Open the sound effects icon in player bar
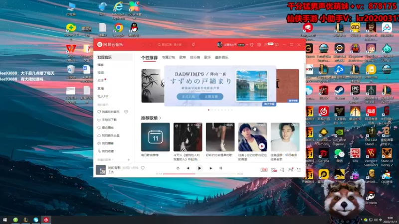 click(274, 170)
